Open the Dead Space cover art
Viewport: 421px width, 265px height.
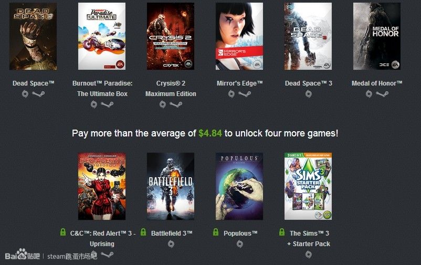(33, 36)
